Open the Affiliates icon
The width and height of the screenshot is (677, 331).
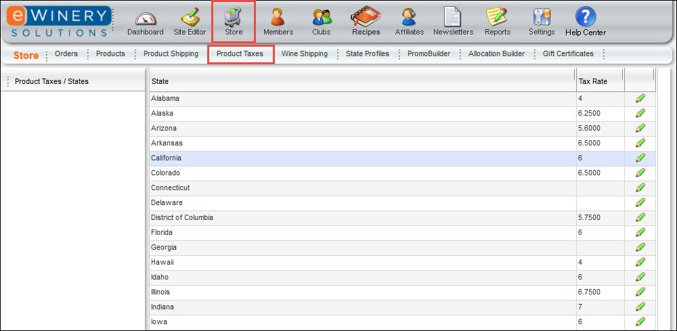pyautogui.click(x=409, y=18)
